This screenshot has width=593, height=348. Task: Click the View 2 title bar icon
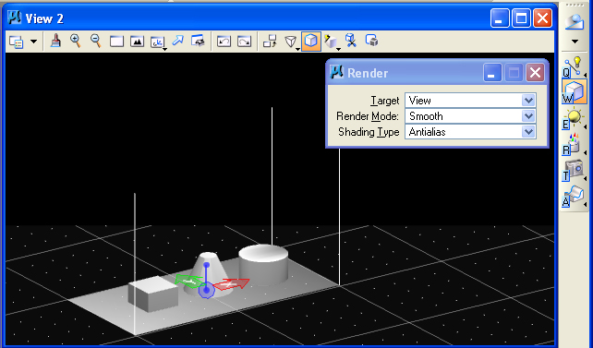point(15,18)
